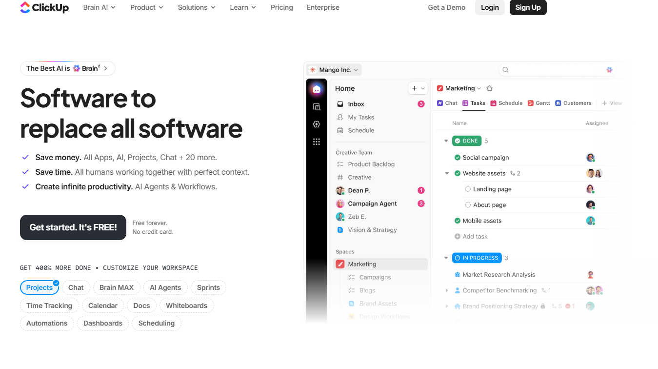This screenshot has width=658, height=369.
Task: Open the Marketing title dropdown chevron
Action: (x=479, y=88)
